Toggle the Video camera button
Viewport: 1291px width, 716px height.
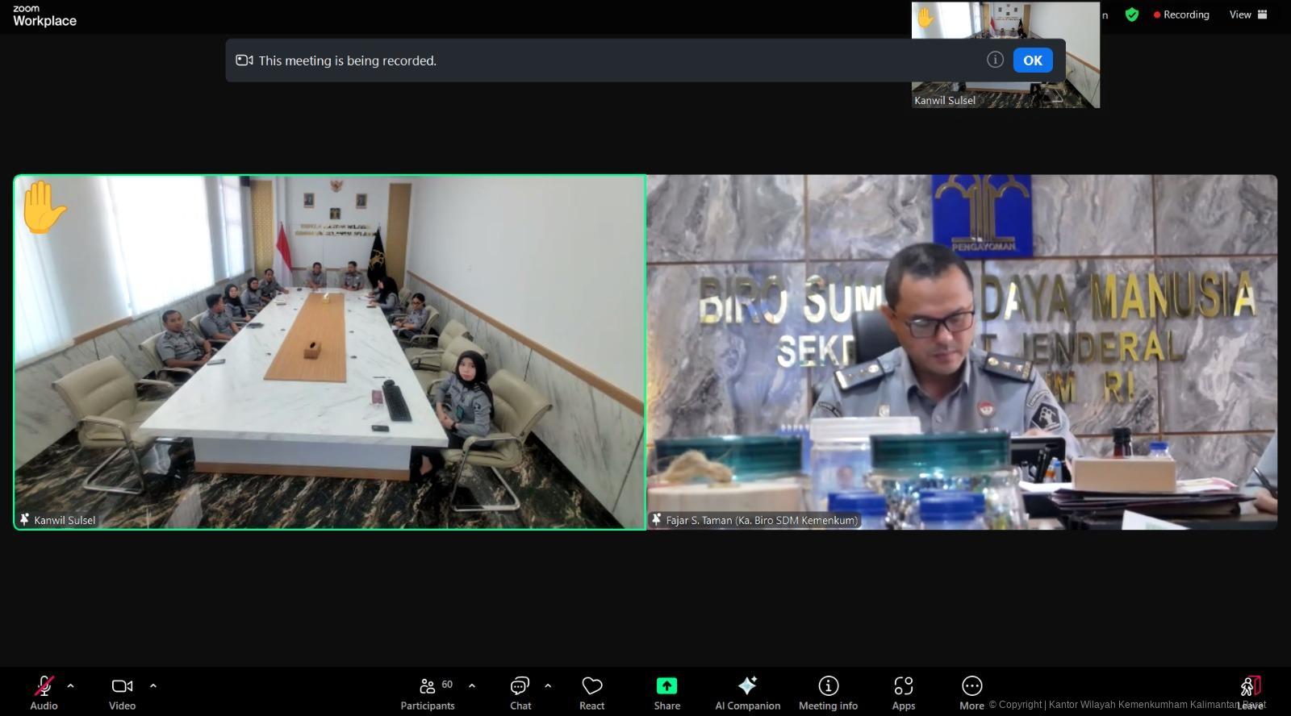[122, 692]
